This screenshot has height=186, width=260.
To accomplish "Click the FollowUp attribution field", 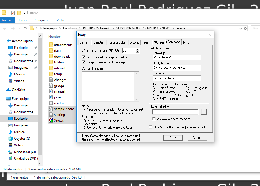I will click(x=177, y=57).
